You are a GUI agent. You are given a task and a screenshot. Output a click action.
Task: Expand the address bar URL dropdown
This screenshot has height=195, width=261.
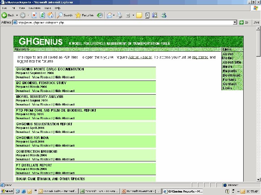pos(235,22)
